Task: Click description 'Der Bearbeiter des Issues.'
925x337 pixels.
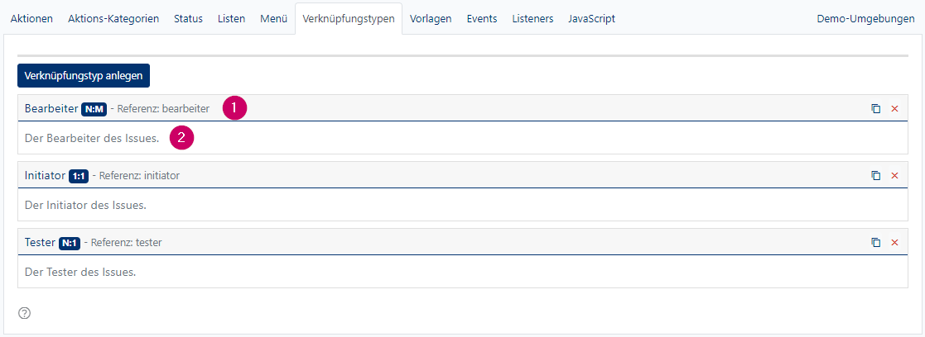Action: (x=92, y=139)
